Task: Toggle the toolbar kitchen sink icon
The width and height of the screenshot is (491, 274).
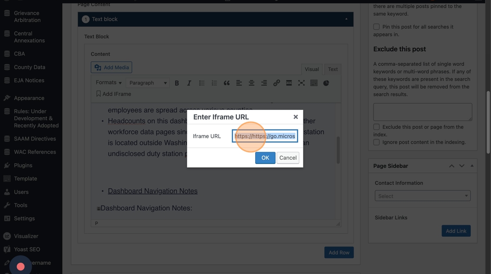Action: click(314, 83)
